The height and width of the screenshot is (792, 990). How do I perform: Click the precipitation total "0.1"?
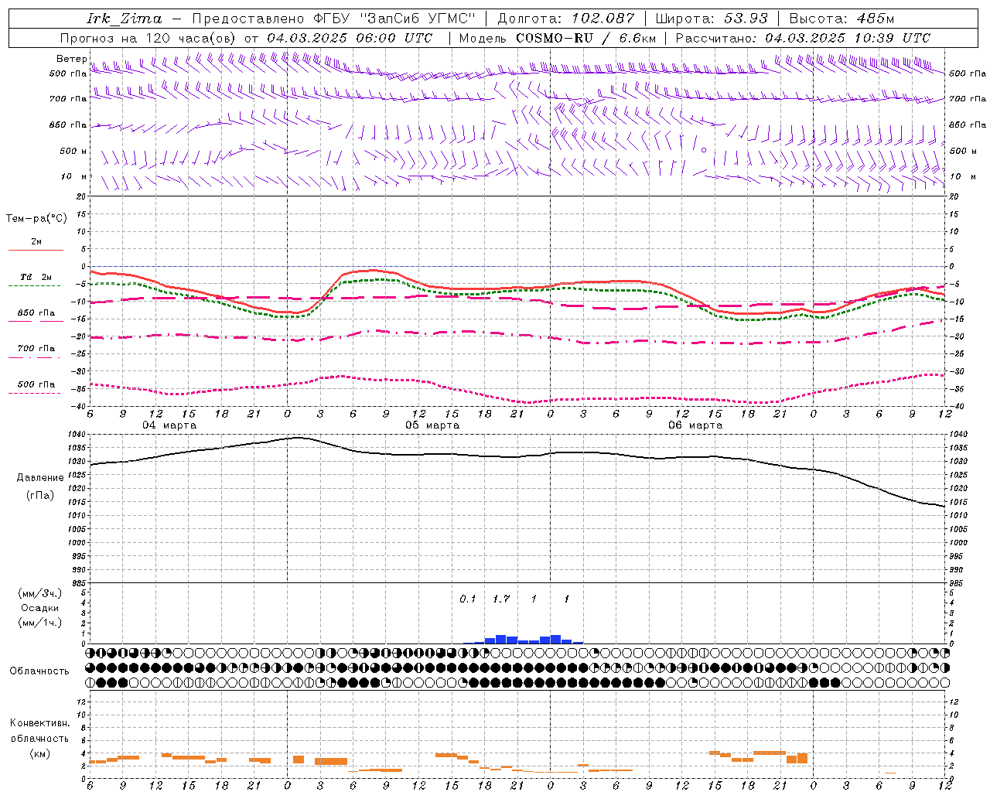(468, 599)
